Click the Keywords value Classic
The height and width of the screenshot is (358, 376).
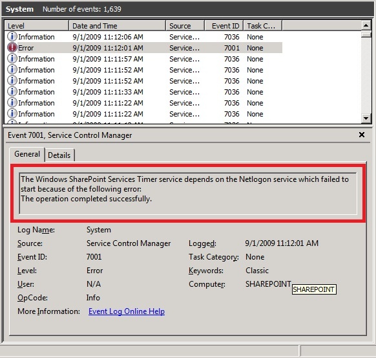click(x=257, y=271)
